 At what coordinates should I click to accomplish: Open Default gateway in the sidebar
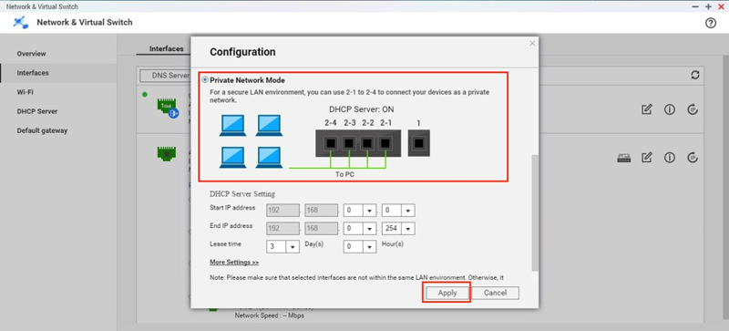[42, 130]
